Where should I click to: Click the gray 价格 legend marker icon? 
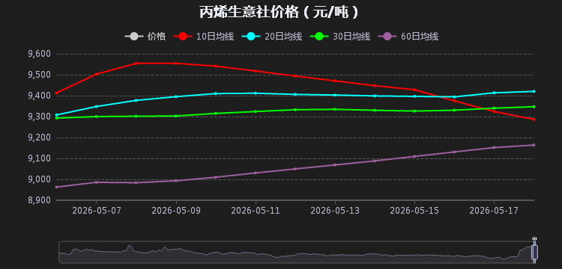[133, 37]
